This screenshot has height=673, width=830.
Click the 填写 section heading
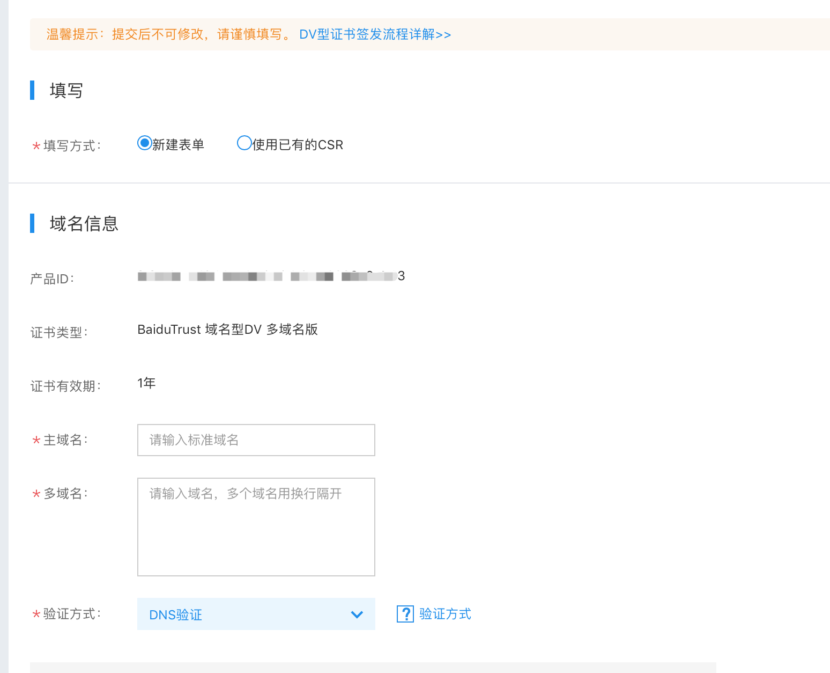66,91
